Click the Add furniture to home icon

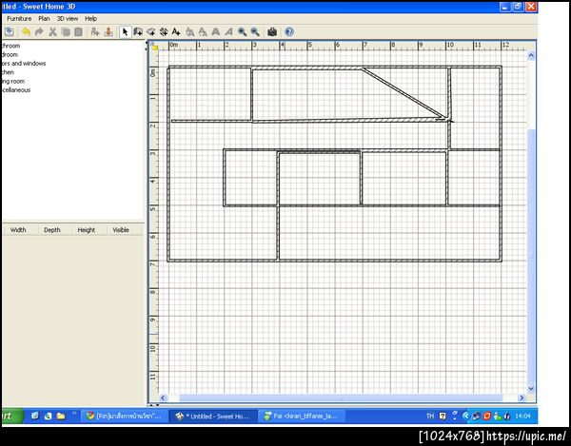pos(95,32)
